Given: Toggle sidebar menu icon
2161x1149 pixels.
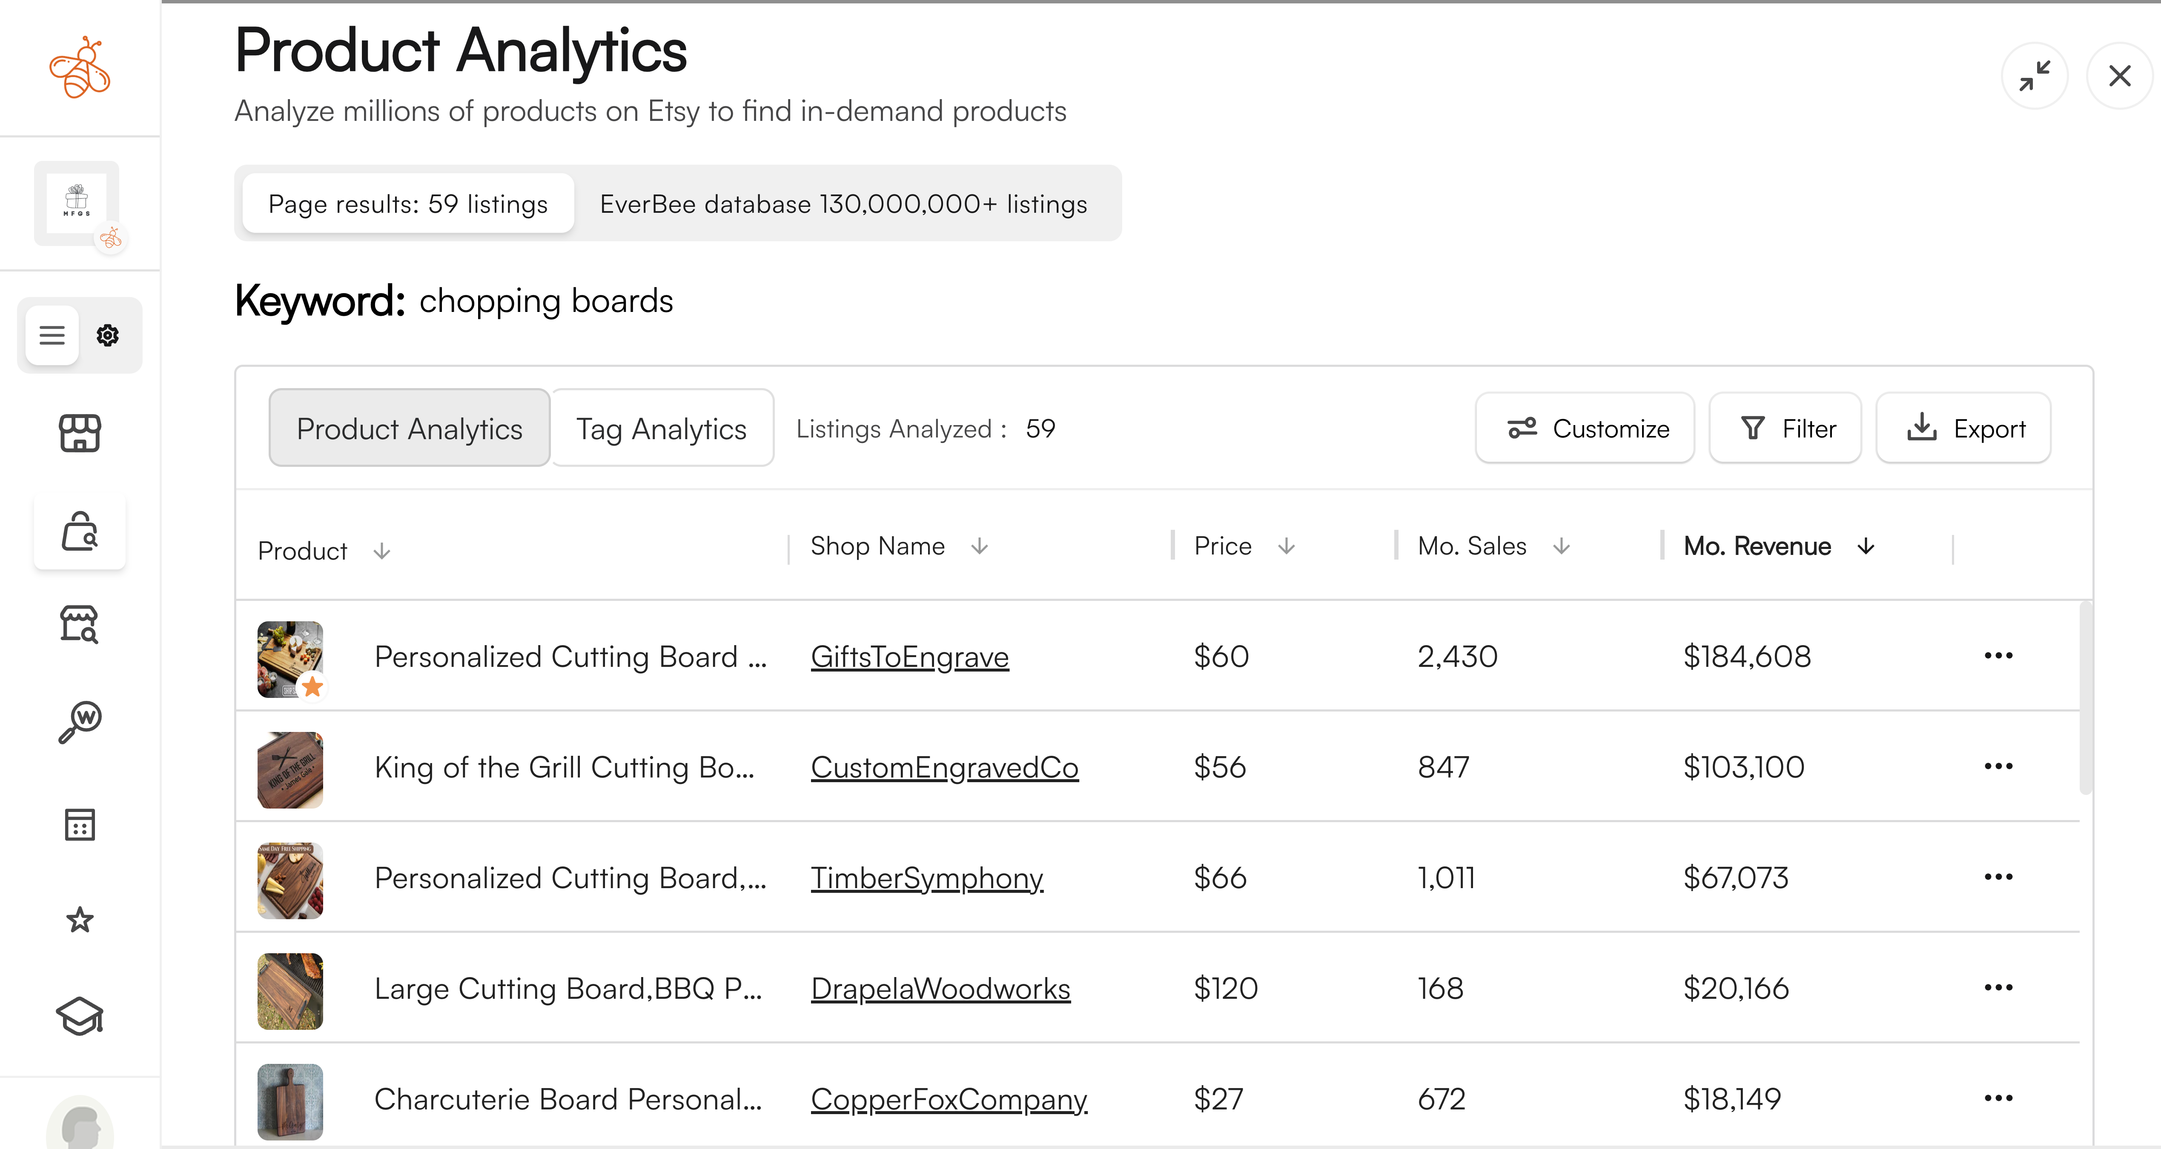Looking at the screenshot, I should coord(52,334).
